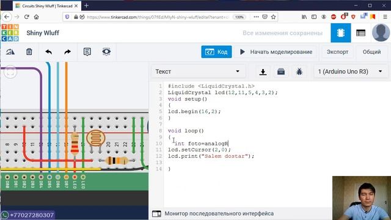The height and width of the screenshot is (220, 391).
Task: Click the void loop() line
Action: [186, 131]
